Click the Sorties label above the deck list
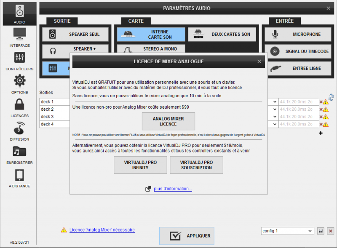This screenshot has width=337, height=248. coord(46,92)
